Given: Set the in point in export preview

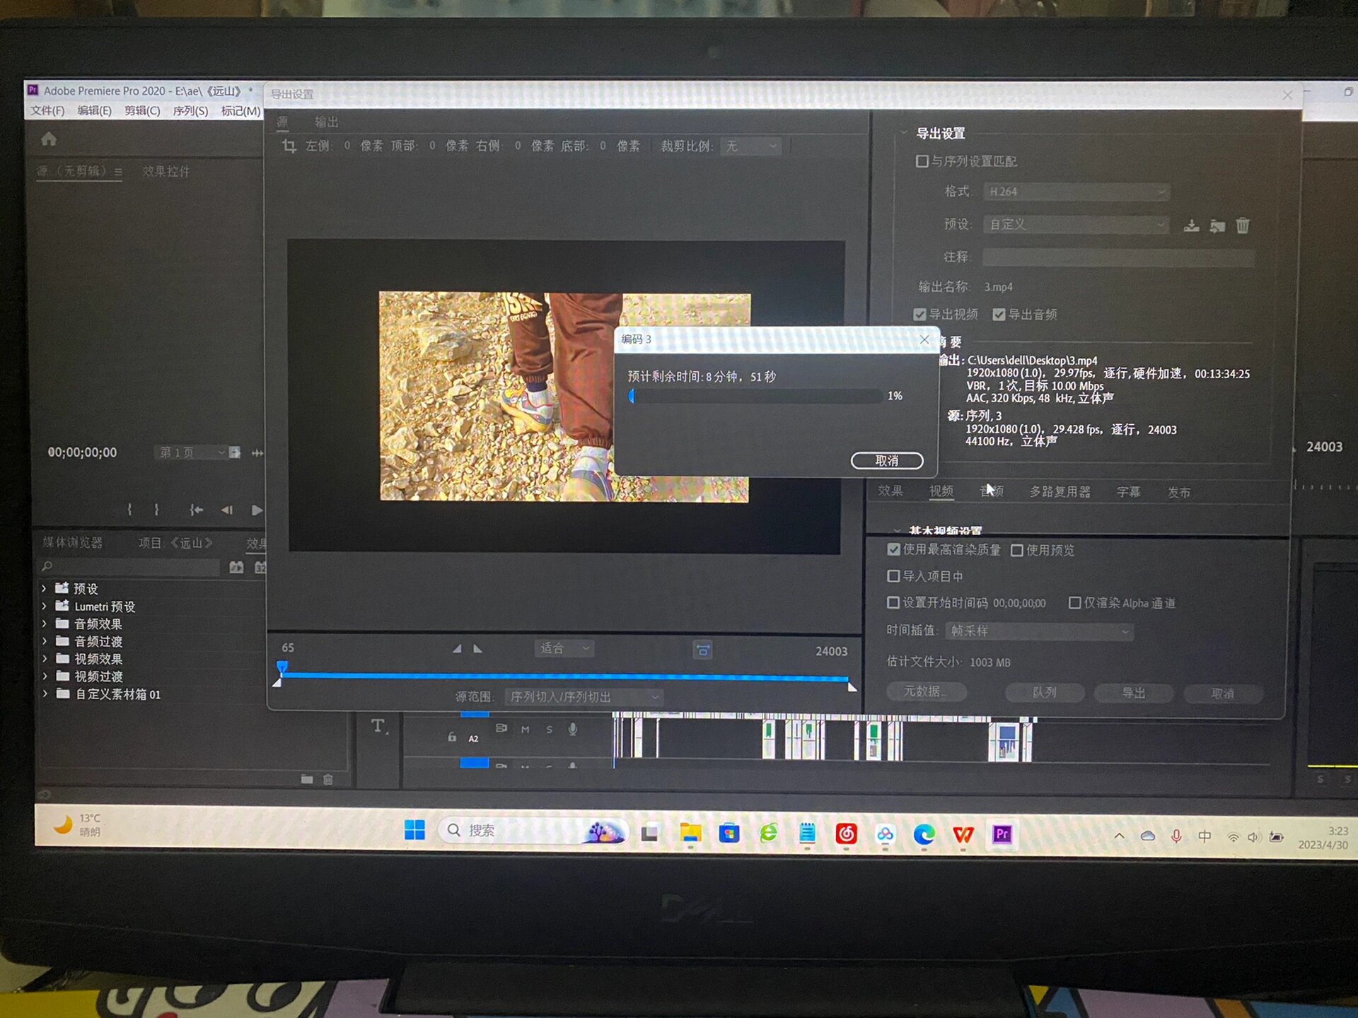Looking at the screenshot, I should pyautogui.click(x=457, y=648).
